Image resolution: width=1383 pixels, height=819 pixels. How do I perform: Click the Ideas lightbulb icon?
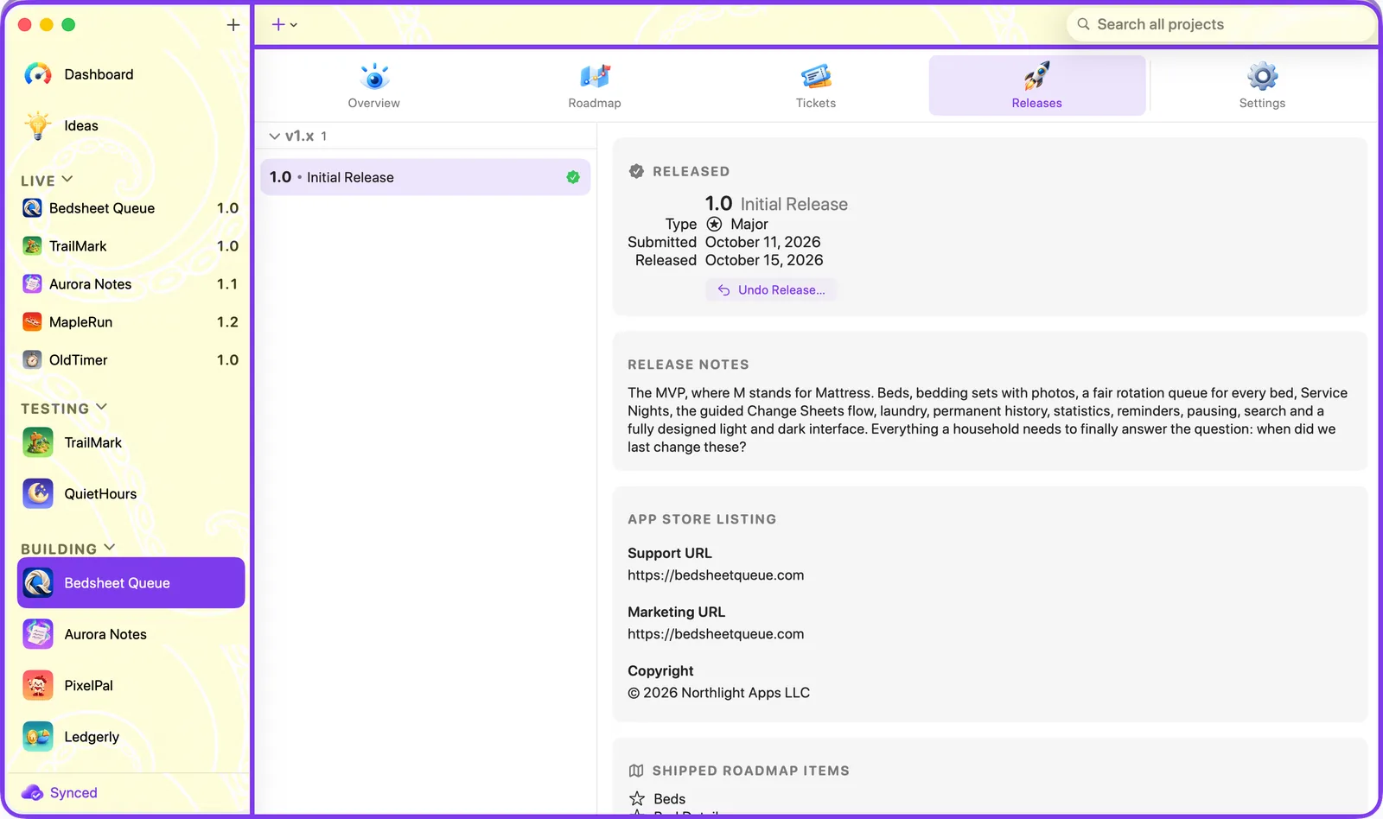[x=38, y=126]
